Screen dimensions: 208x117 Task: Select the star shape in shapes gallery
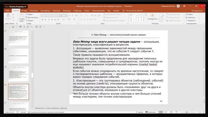(x=144, y=20)
